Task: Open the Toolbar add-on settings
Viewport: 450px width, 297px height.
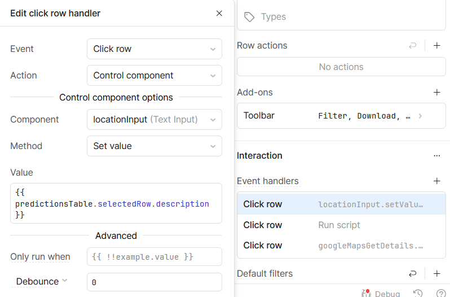Action: (x=341, y=116)
